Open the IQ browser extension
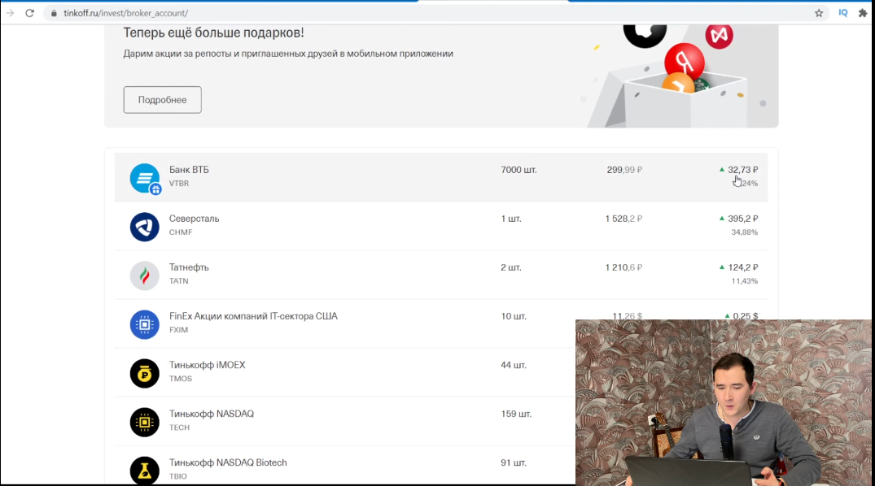This screenshot has height=486, width=875. (842, 13)
